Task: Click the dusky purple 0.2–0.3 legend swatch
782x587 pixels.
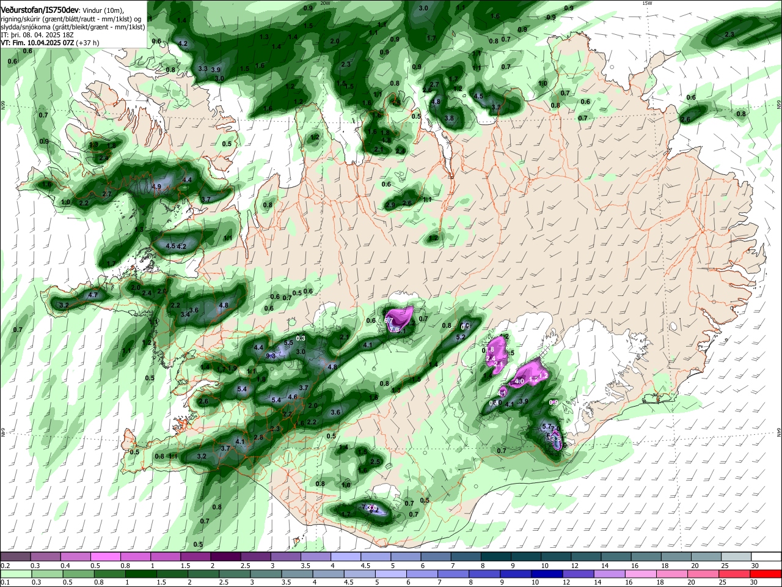Action: [15, 557]
